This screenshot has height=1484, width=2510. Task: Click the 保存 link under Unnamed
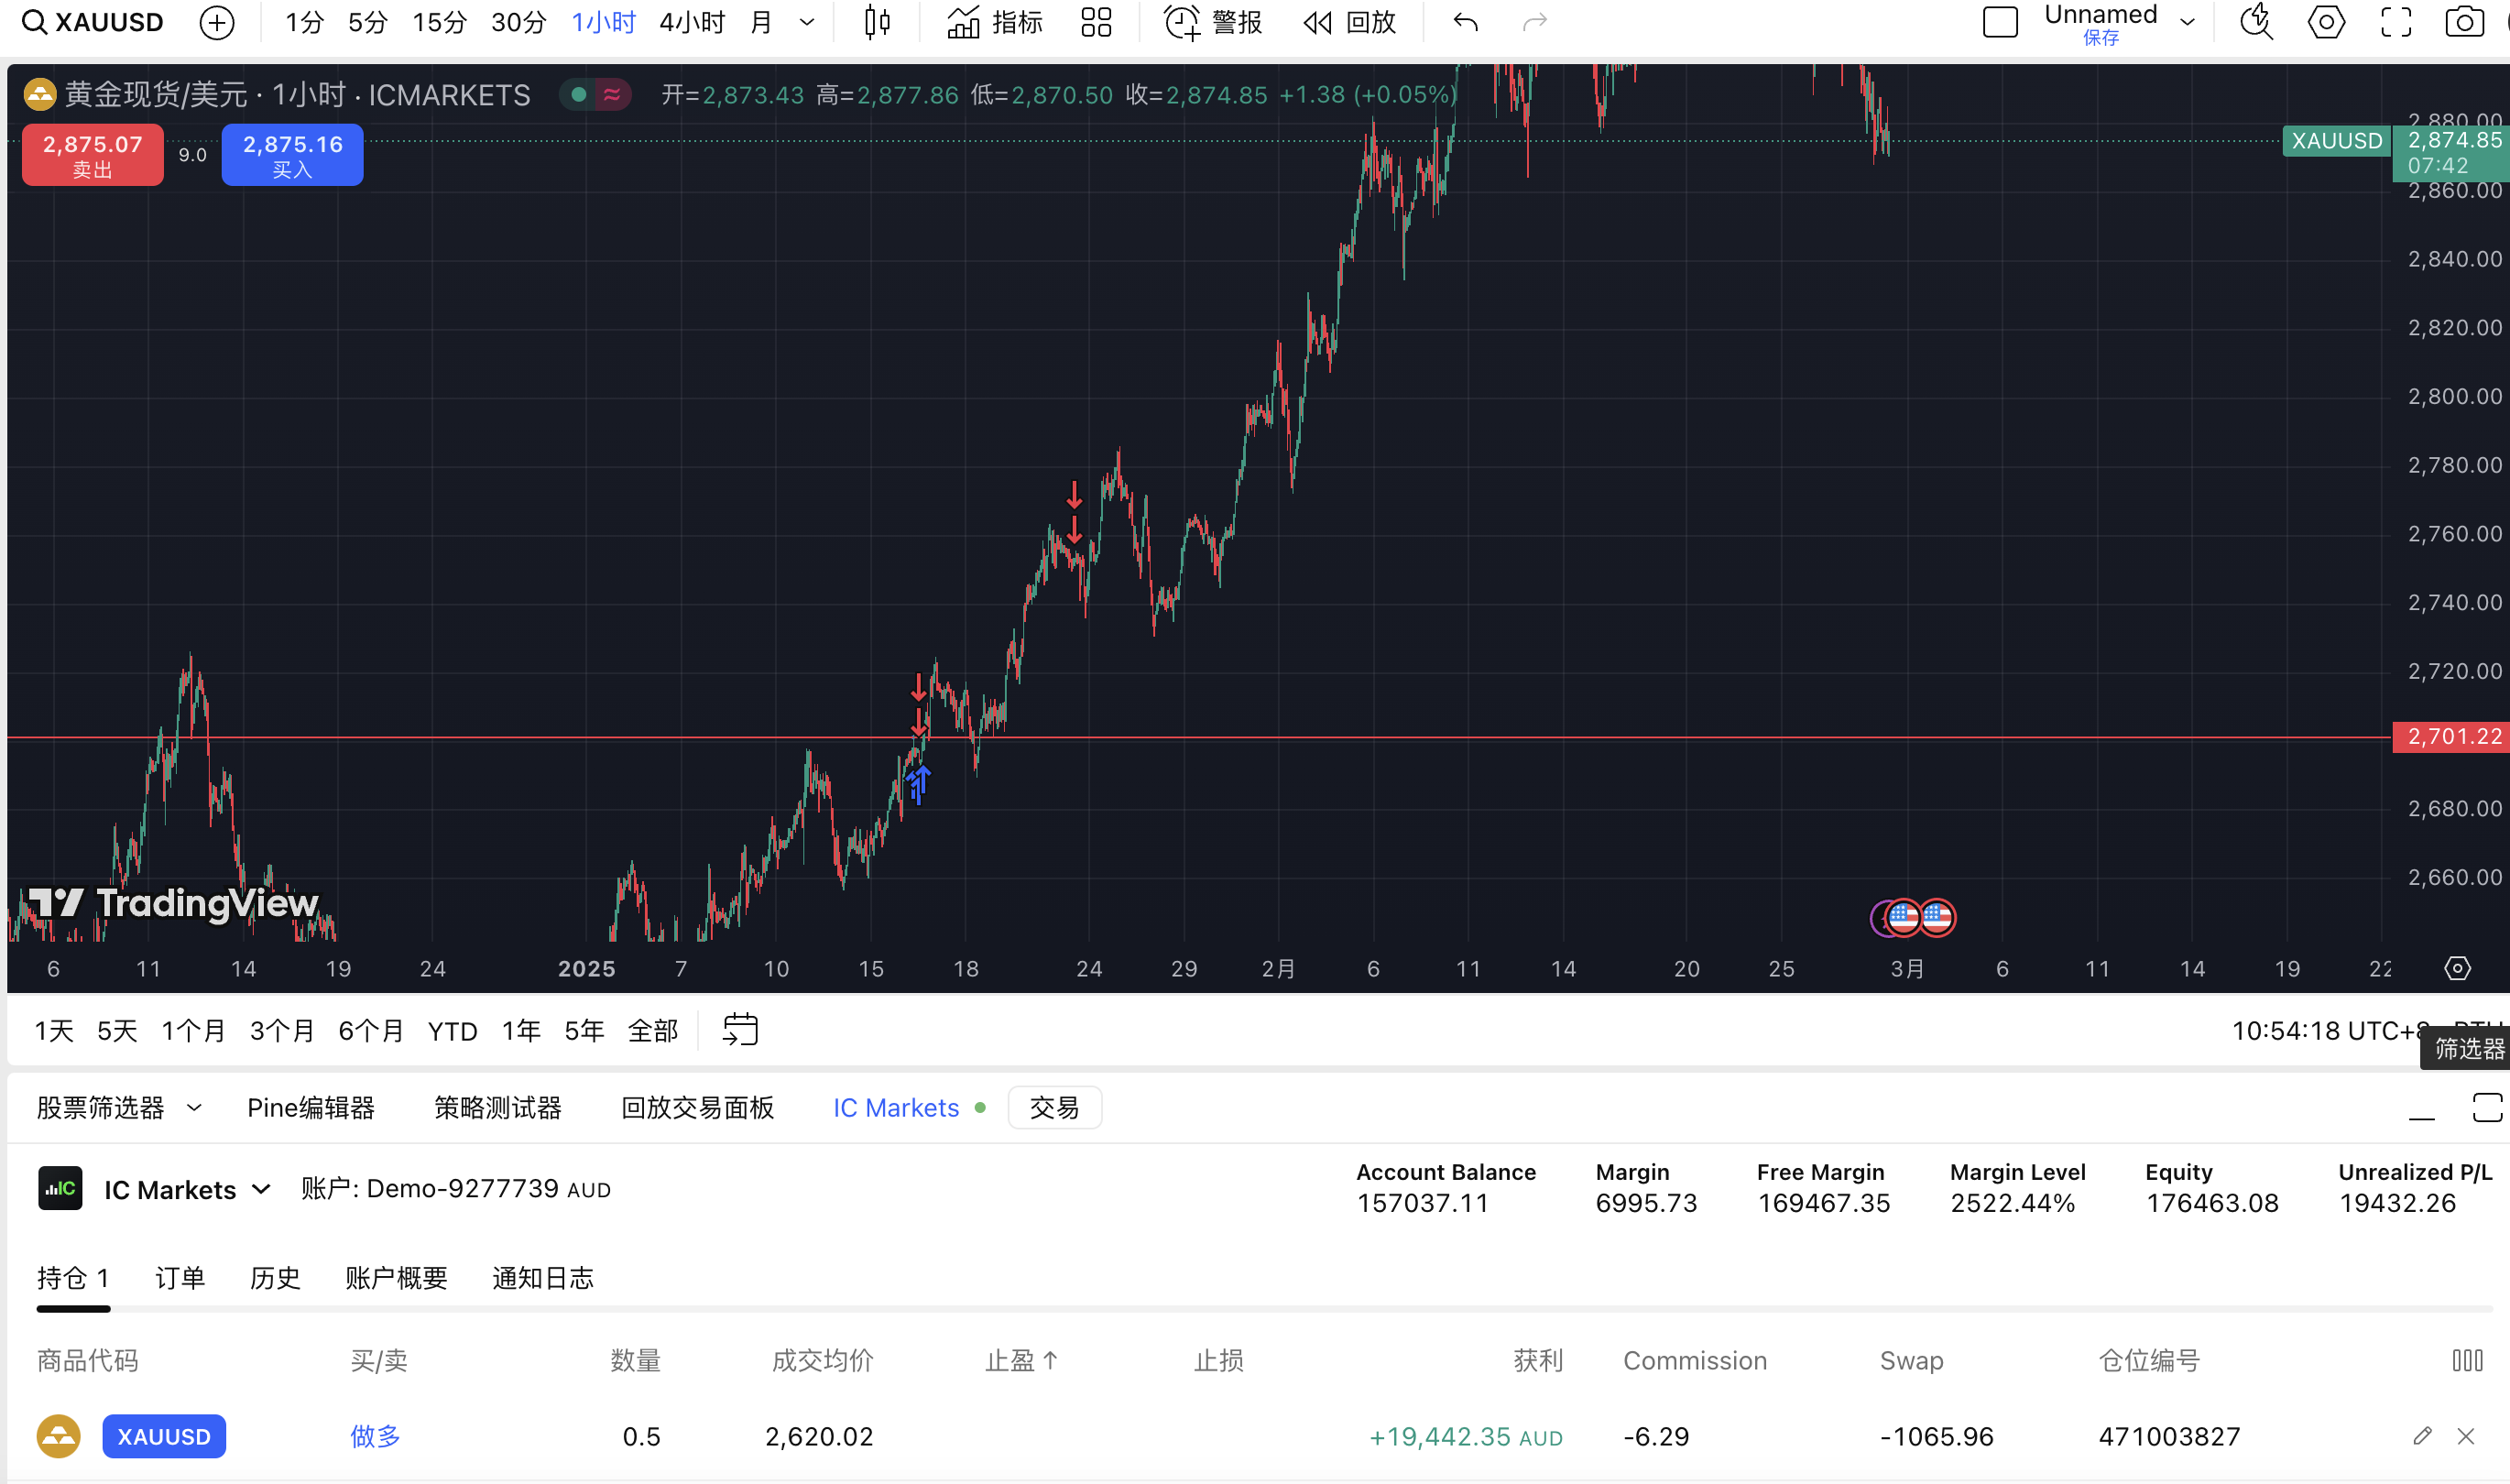pyautogui.click(x=2101, y=38)
